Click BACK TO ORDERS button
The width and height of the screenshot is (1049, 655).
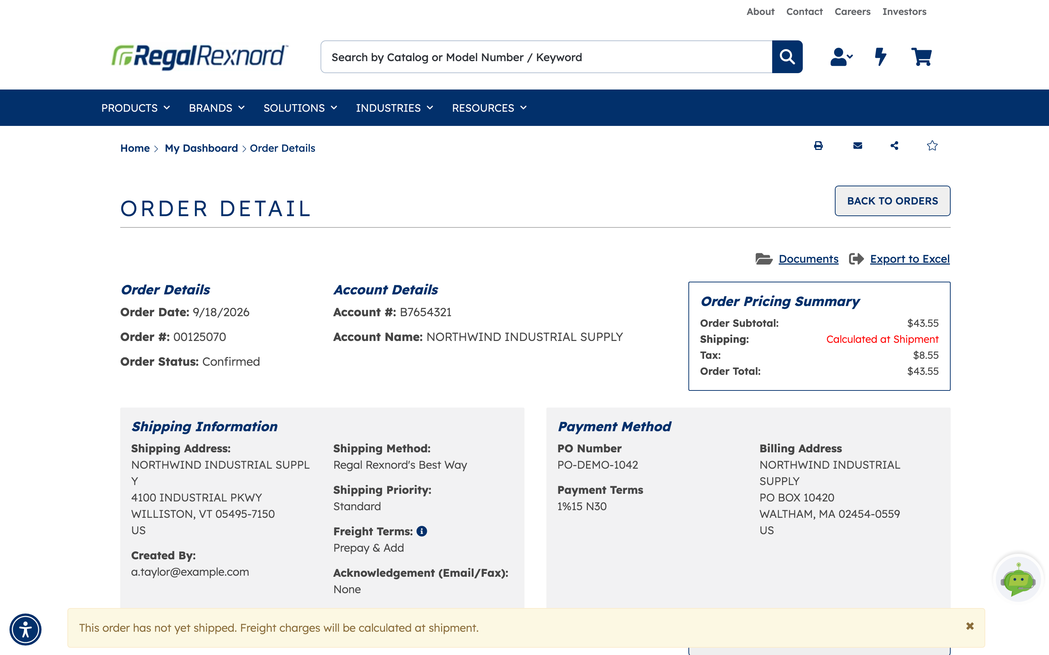(892, 201)
